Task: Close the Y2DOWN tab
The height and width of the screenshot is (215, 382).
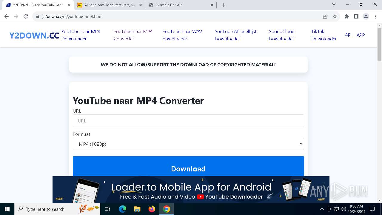Action: (x=70, y=5)
